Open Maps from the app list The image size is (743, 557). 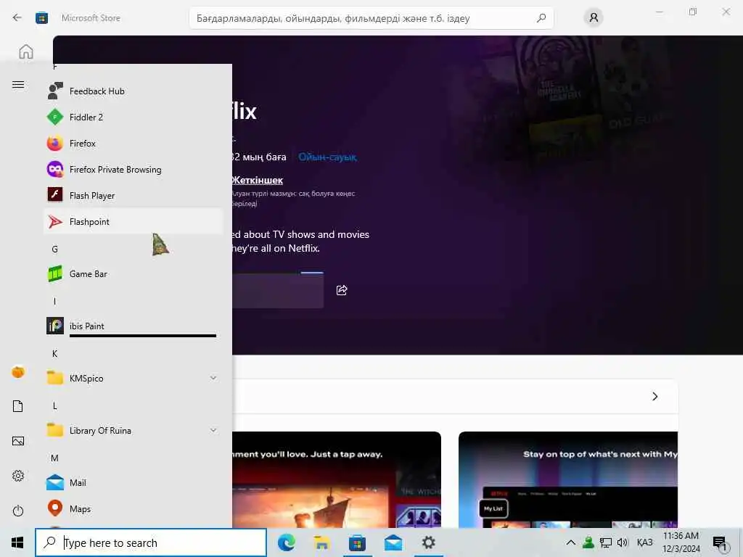pos(133,508)
